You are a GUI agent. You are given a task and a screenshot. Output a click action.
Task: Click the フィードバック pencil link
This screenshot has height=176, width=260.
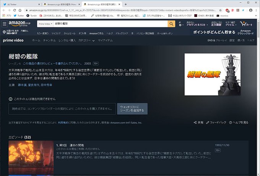(216, 123)
